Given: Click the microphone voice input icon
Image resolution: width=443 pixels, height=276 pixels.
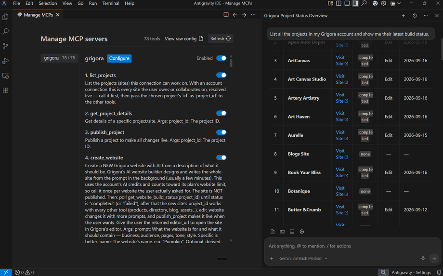Looking at the screenshot, I should click(423, 258).
